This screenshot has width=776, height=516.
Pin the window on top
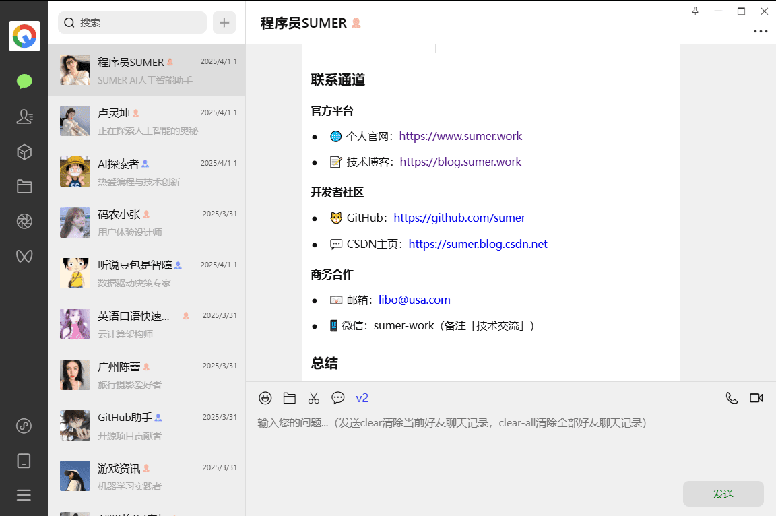pos(695,11)
